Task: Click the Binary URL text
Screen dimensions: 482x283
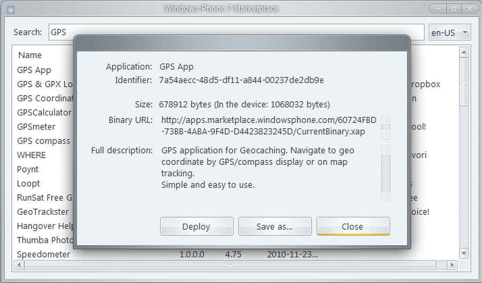Action: (x=269, y=126)
